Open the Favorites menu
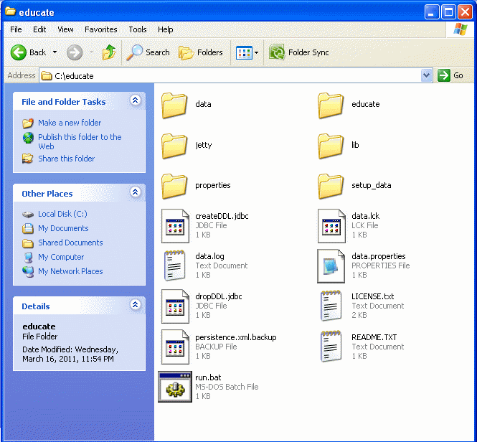The height and width of the screenshot is (442, 477). (x=100, y=29)
